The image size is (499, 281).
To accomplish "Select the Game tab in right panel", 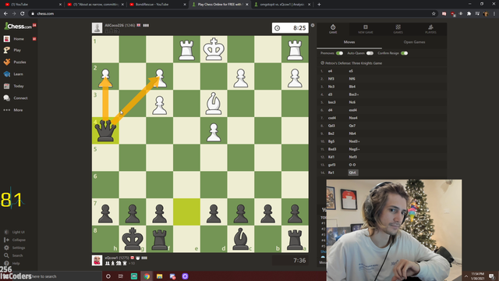I will pos(333,29).
